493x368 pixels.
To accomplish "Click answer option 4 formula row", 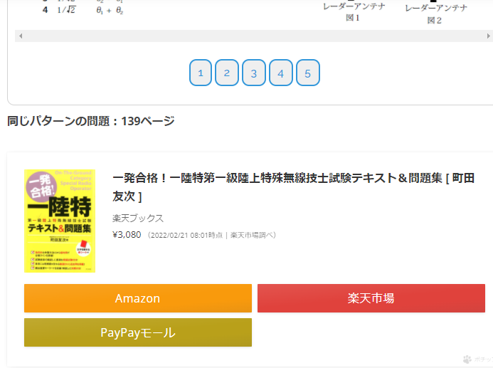I will pyautogui.click(x=83, y=11).
